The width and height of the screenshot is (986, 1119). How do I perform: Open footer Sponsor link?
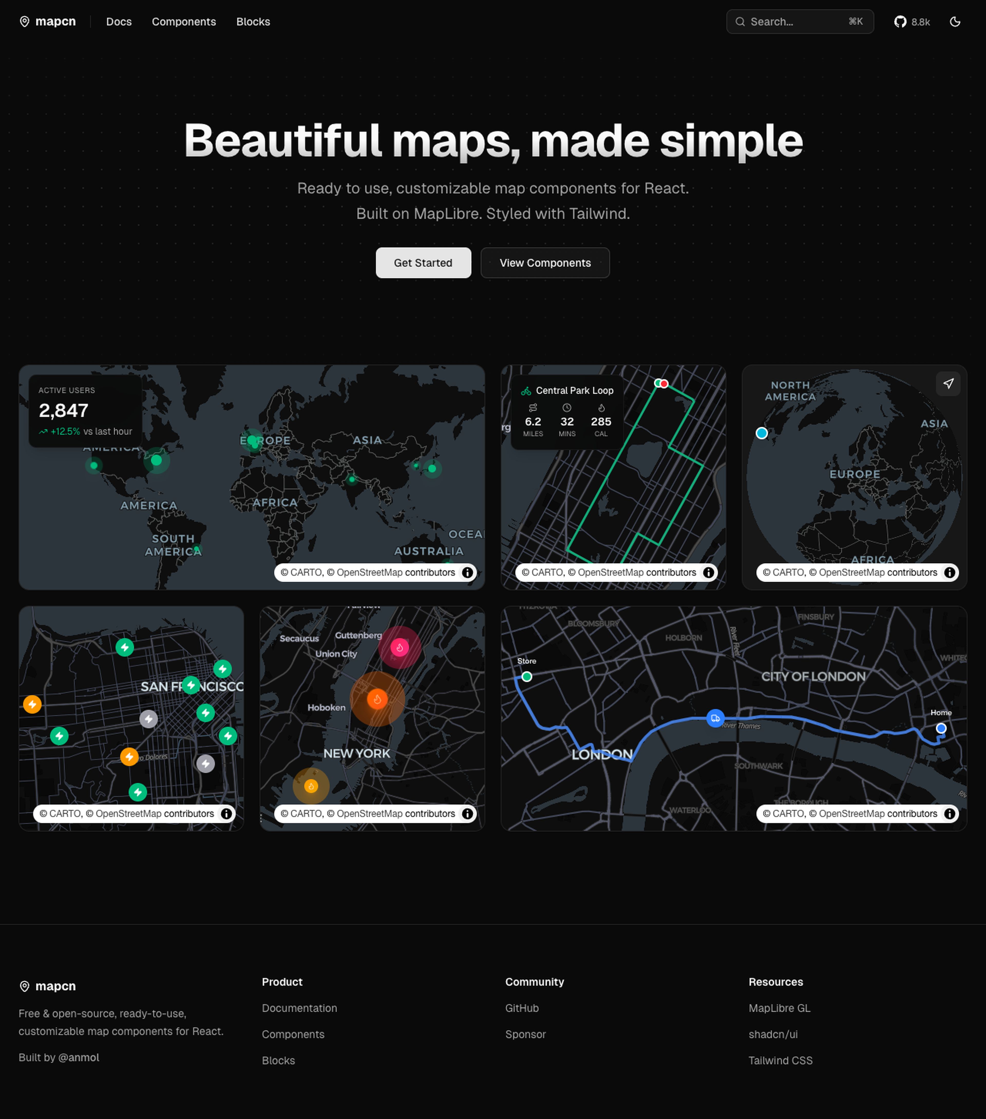526,1034
